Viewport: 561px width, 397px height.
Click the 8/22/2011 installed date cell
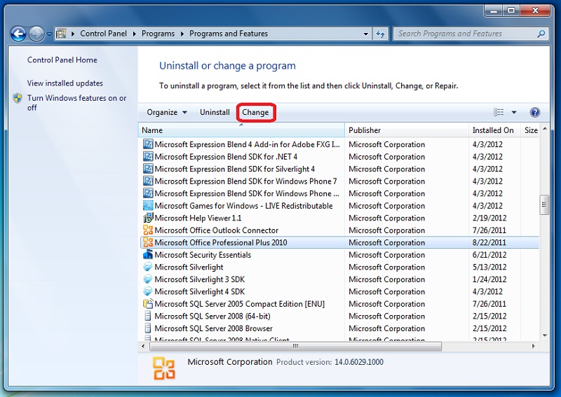(489, 242)
